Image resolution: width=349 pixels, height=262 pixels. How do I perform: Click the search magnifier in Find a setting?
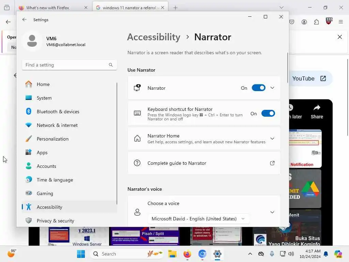[111, 65]
